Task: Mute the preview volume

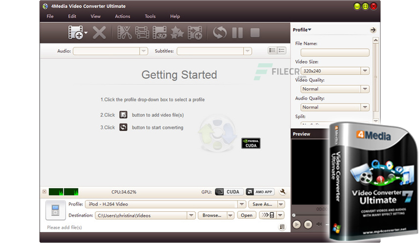Action: point(319,224)
